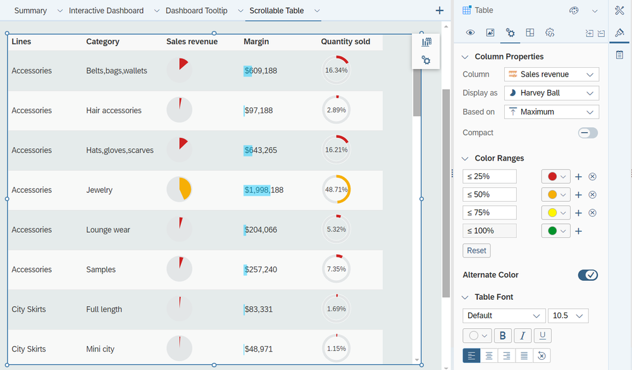Image resolution: width=632 pixels, height=370 pixels.
Task: Toggle underline table font
Action: (543, 335)
